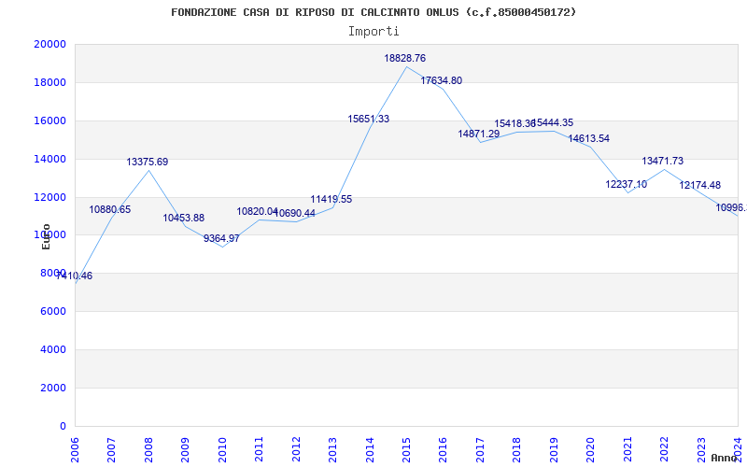Click the Anno axis label
Viewport: 747px width, 467px height.
tap(723, 458)
